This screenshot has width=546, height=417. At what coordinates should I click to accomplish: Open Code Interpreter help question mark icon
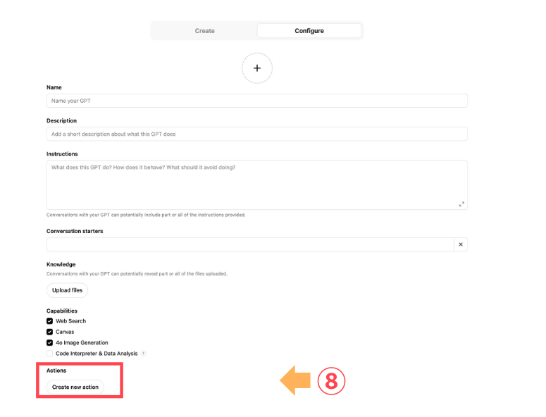144,354
